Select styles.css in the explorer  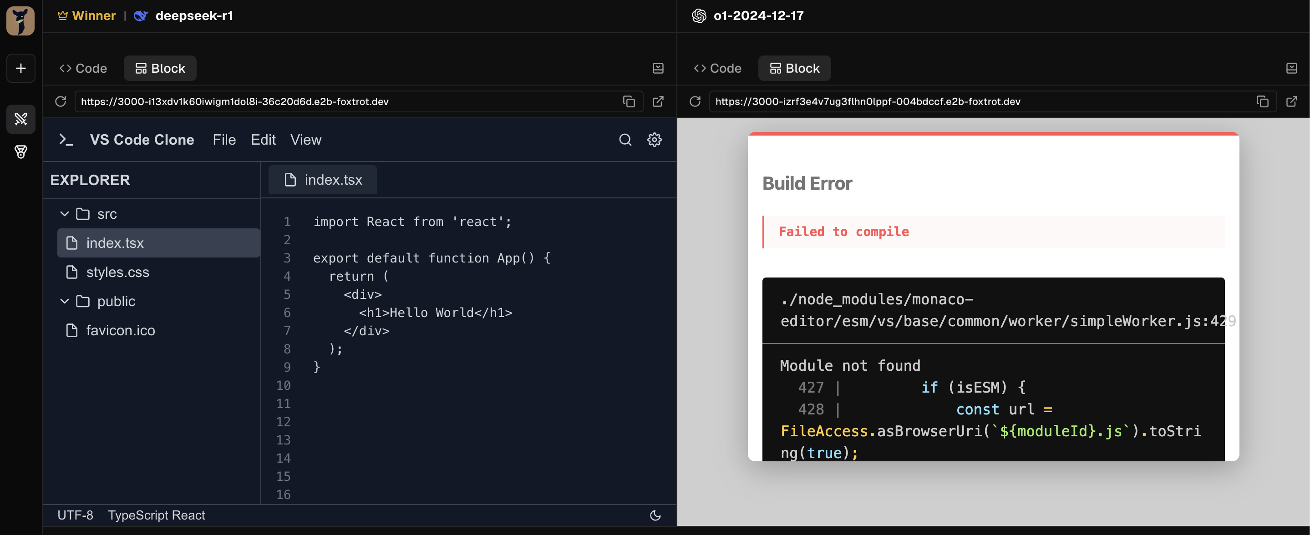coord(117,273)
